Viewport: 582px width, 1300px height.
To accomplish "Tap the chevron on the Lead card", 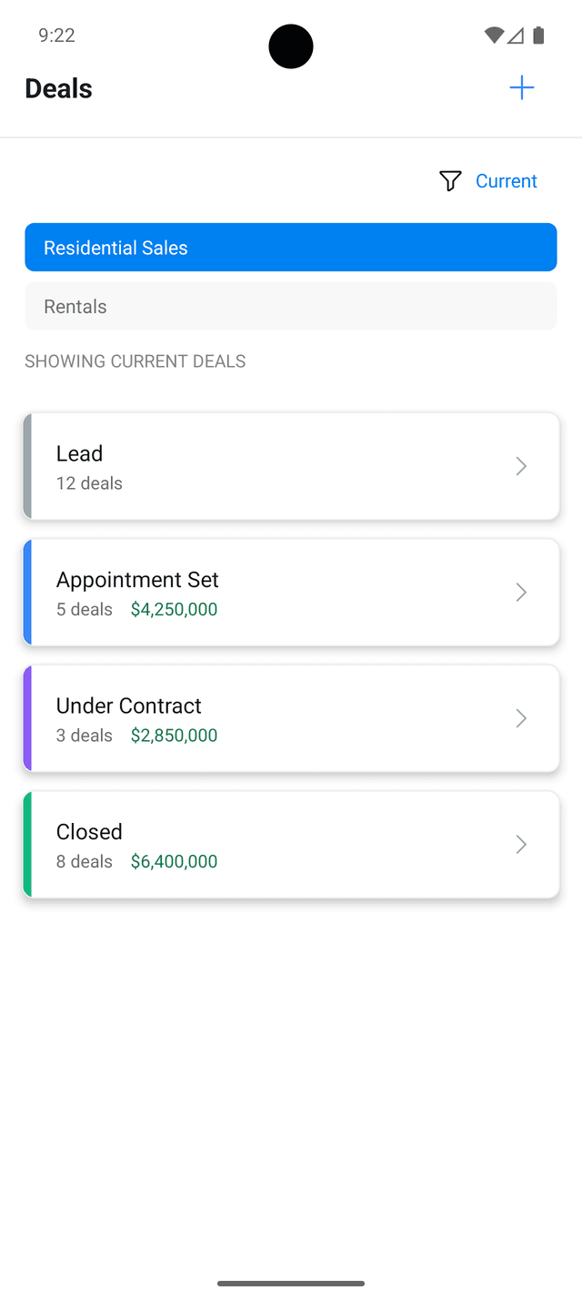I will 521,466.
